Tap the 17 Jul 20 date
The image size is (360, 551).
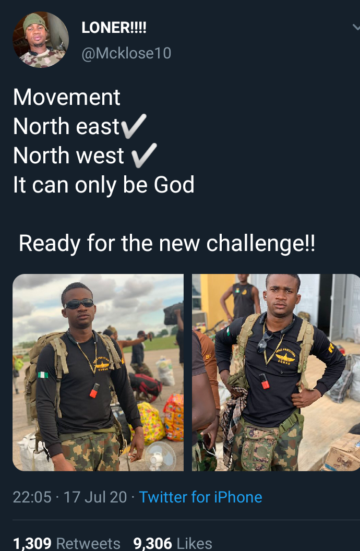click(95, 497)
